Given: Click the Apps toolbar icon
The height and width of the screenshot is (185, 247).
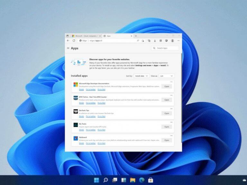Looking at the screenshot, I should click(161, 41).
